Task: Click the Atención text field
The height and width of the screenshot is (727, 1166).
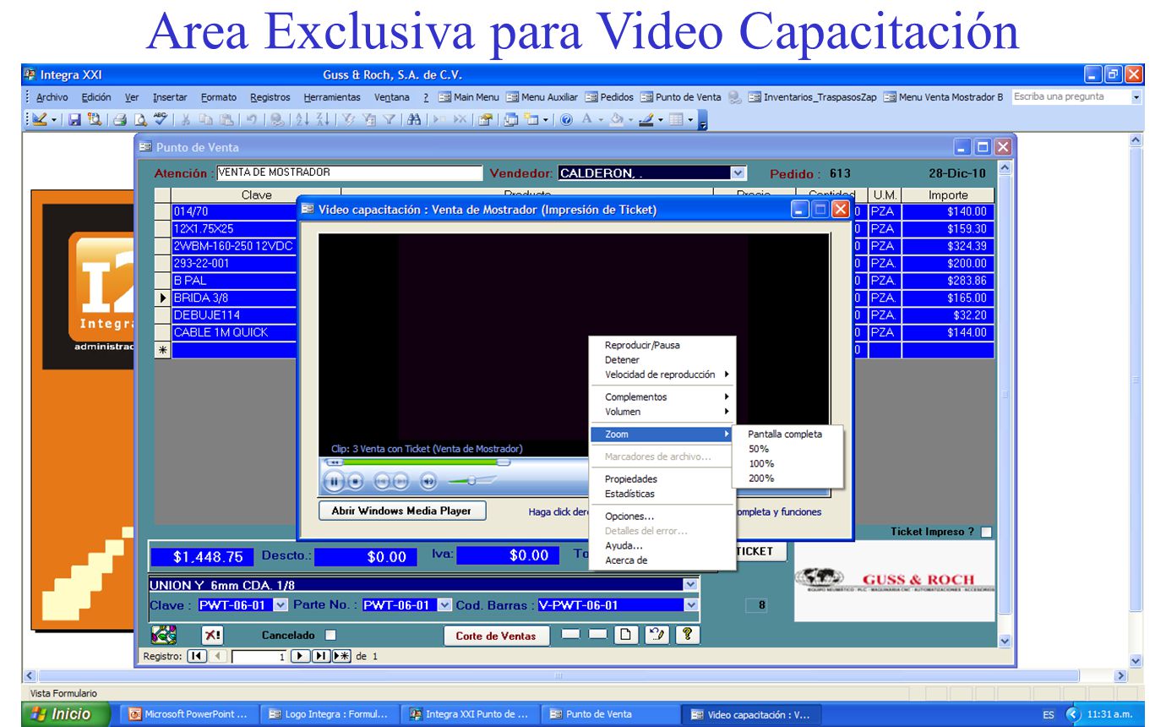Action: coord(349,172)
